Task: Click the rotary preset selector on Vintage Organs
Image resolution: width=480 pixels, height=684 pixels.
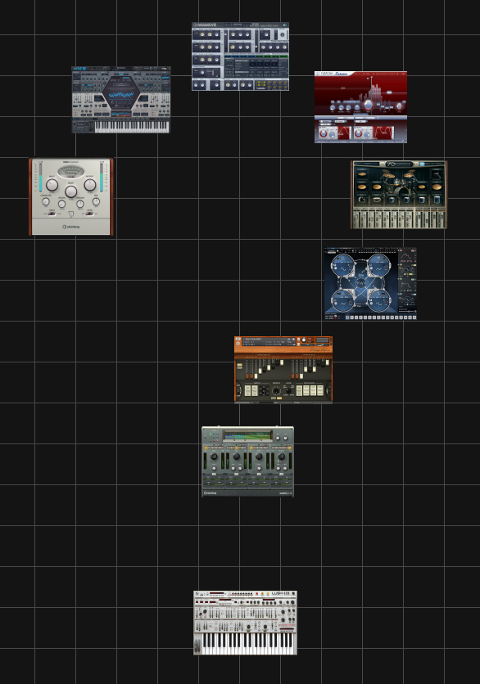Action: [276, 390]
